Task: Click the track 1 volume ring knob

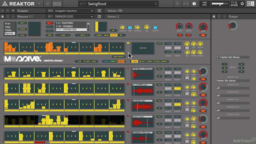Action: tap(203, 71)
